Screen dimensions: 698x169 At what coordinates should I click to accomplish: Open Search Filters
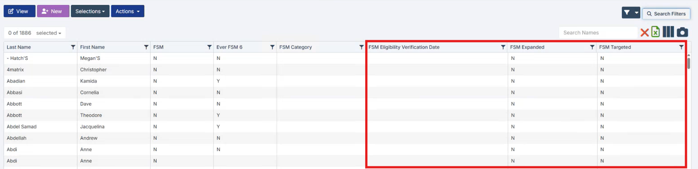tap(666, 14)
